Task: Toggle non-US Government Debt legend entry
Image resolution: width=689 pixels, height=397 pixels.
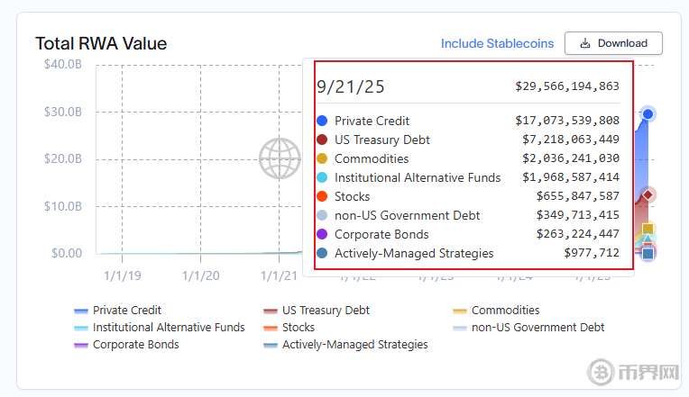Action: [537, 328]
